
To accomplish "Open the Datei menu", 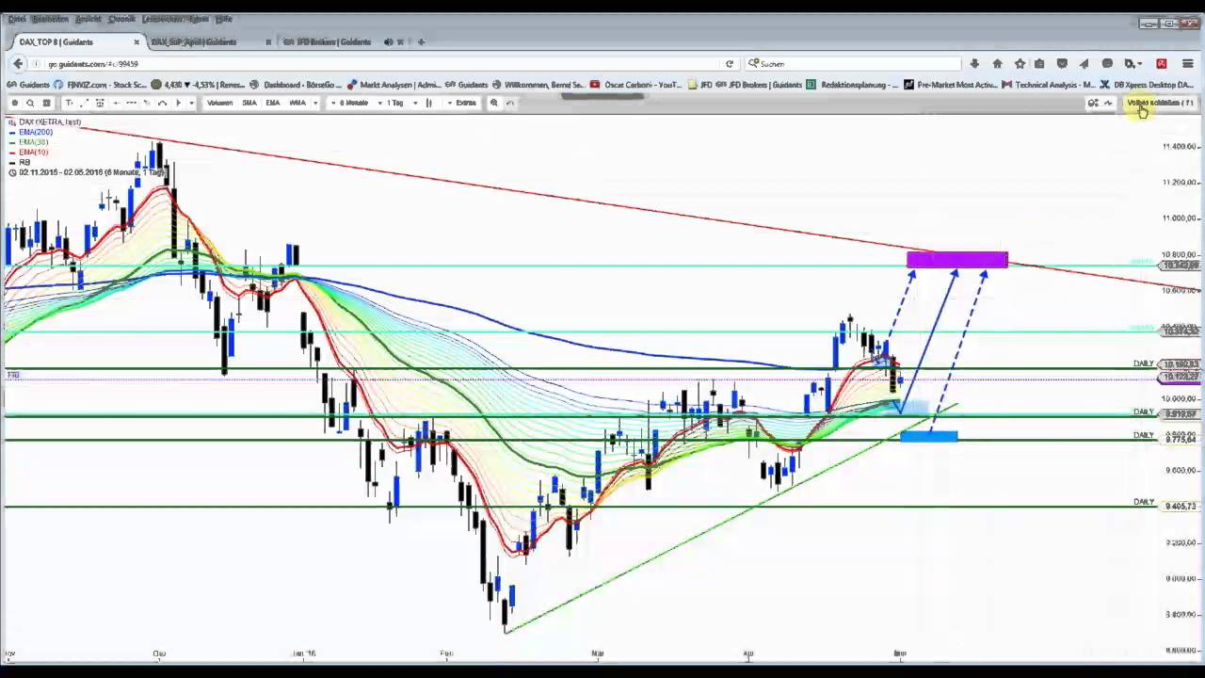I will coord(16,19).
